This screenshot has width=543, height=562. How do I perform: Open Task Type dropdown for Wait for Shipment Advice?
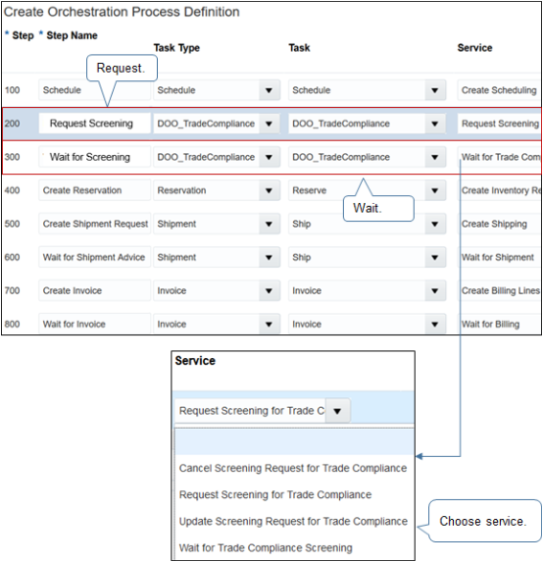(269, 257)
